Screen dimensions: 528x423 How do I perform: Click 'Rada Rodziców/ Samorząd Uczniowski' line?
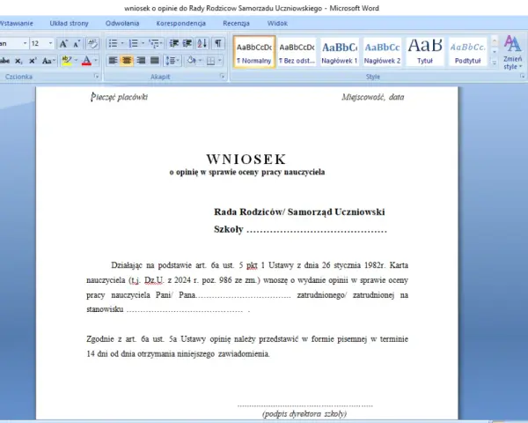click(299, 211)
